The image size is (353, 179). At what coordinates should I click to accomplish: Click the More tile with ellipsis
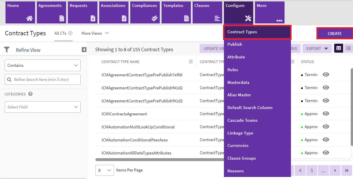(269, 12)
